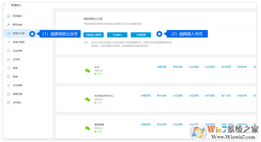Open 推广代码 for 米多客云呼叫中心
This screenshot has width=261, height=142.
tap(226, 96)
